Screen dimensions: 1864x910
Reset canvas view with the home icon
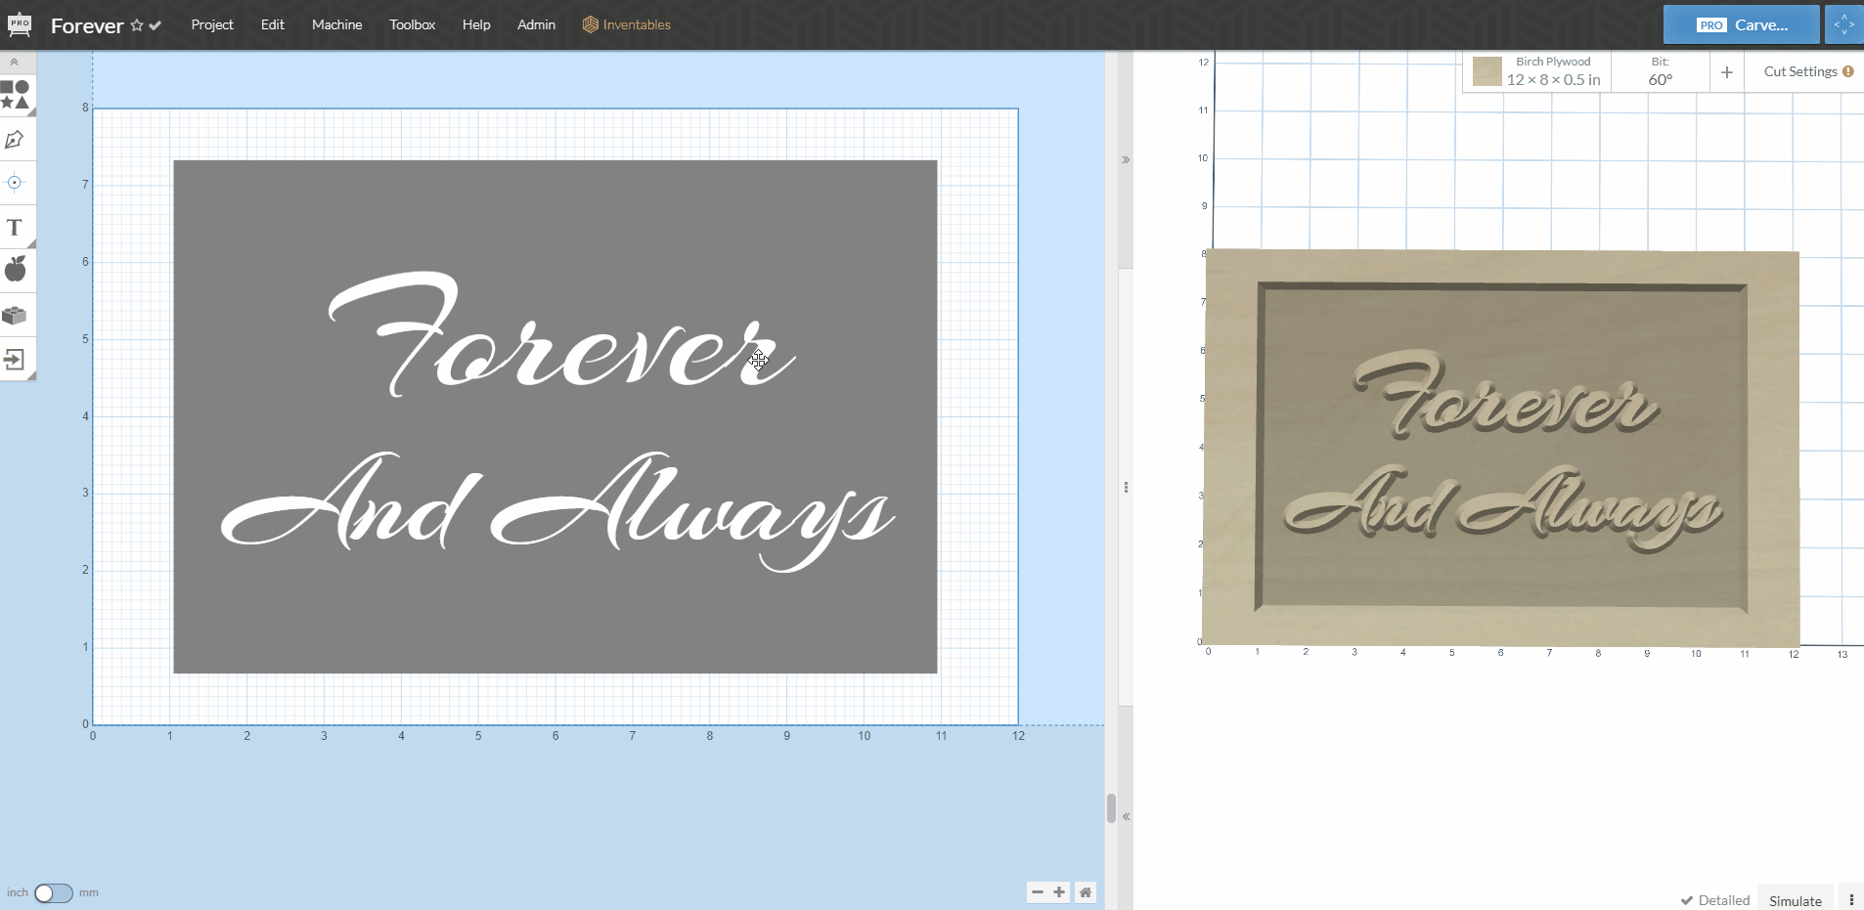pyautogui.click(x=1086, y=891)
